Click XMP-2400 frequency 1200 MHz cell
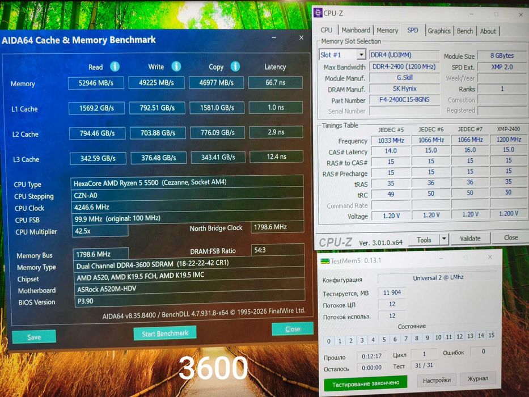The width and height of the screenshot is (529, 397). [509, 139]
